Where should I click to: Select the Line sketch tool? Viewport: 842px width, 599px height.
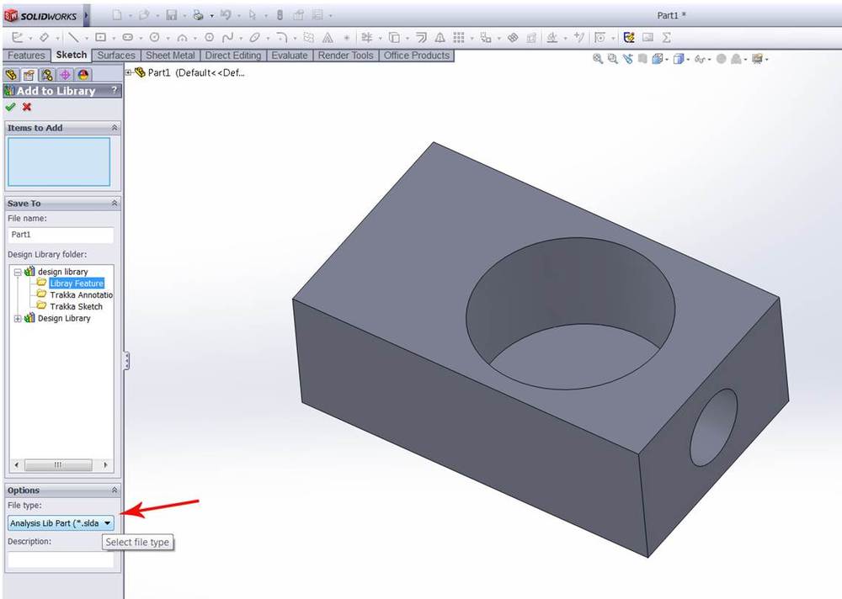pos(73,37)
